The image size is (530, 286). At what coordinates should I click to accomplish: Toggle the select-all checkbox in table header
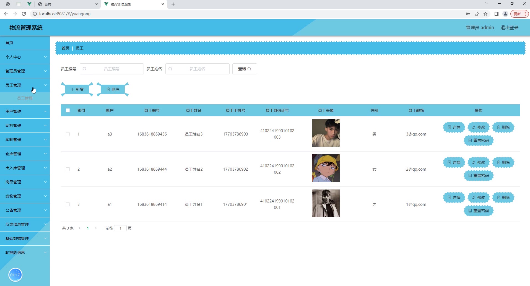click(68, 110)
